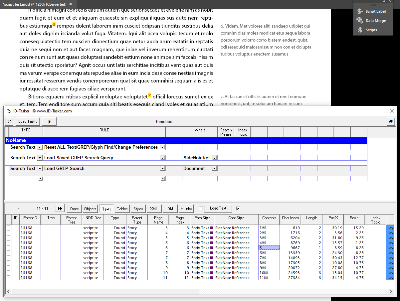Toggle the checkbox left of Load Text
This screenshot has height=301, width=400.
[x=200, y=208]
